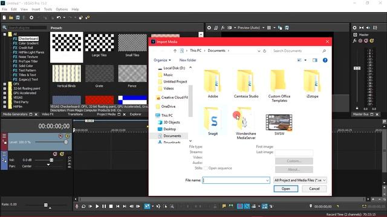Click the Undo arrow in toolbar
Image resolution: width=387 pixels, height=217 pixels.
59,17
